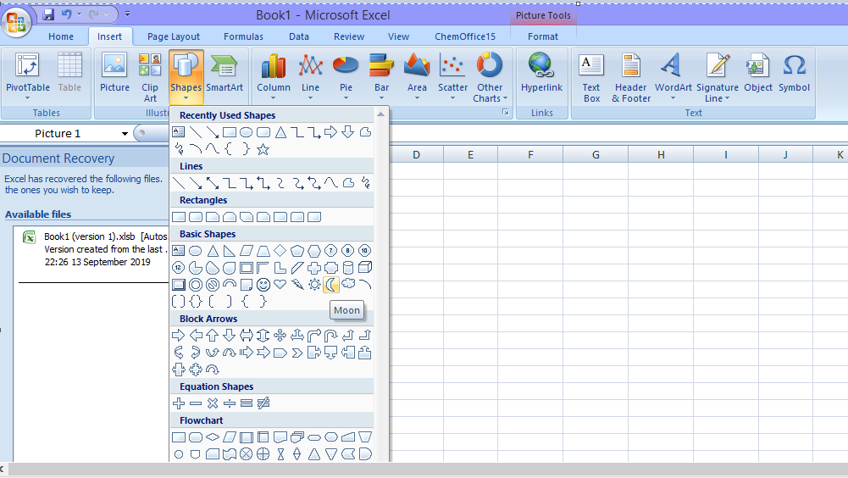Click the Name Box showing Picture 1

58,134
